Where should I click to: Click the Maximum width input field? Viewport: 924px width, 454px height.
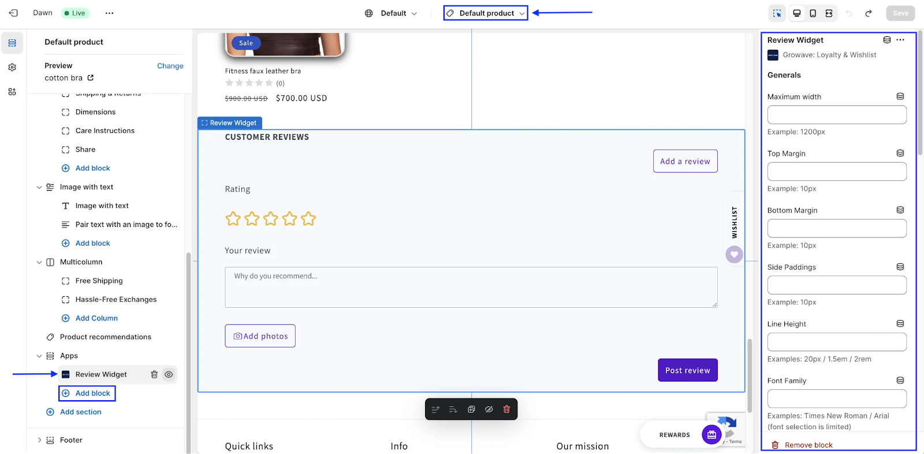837,115
